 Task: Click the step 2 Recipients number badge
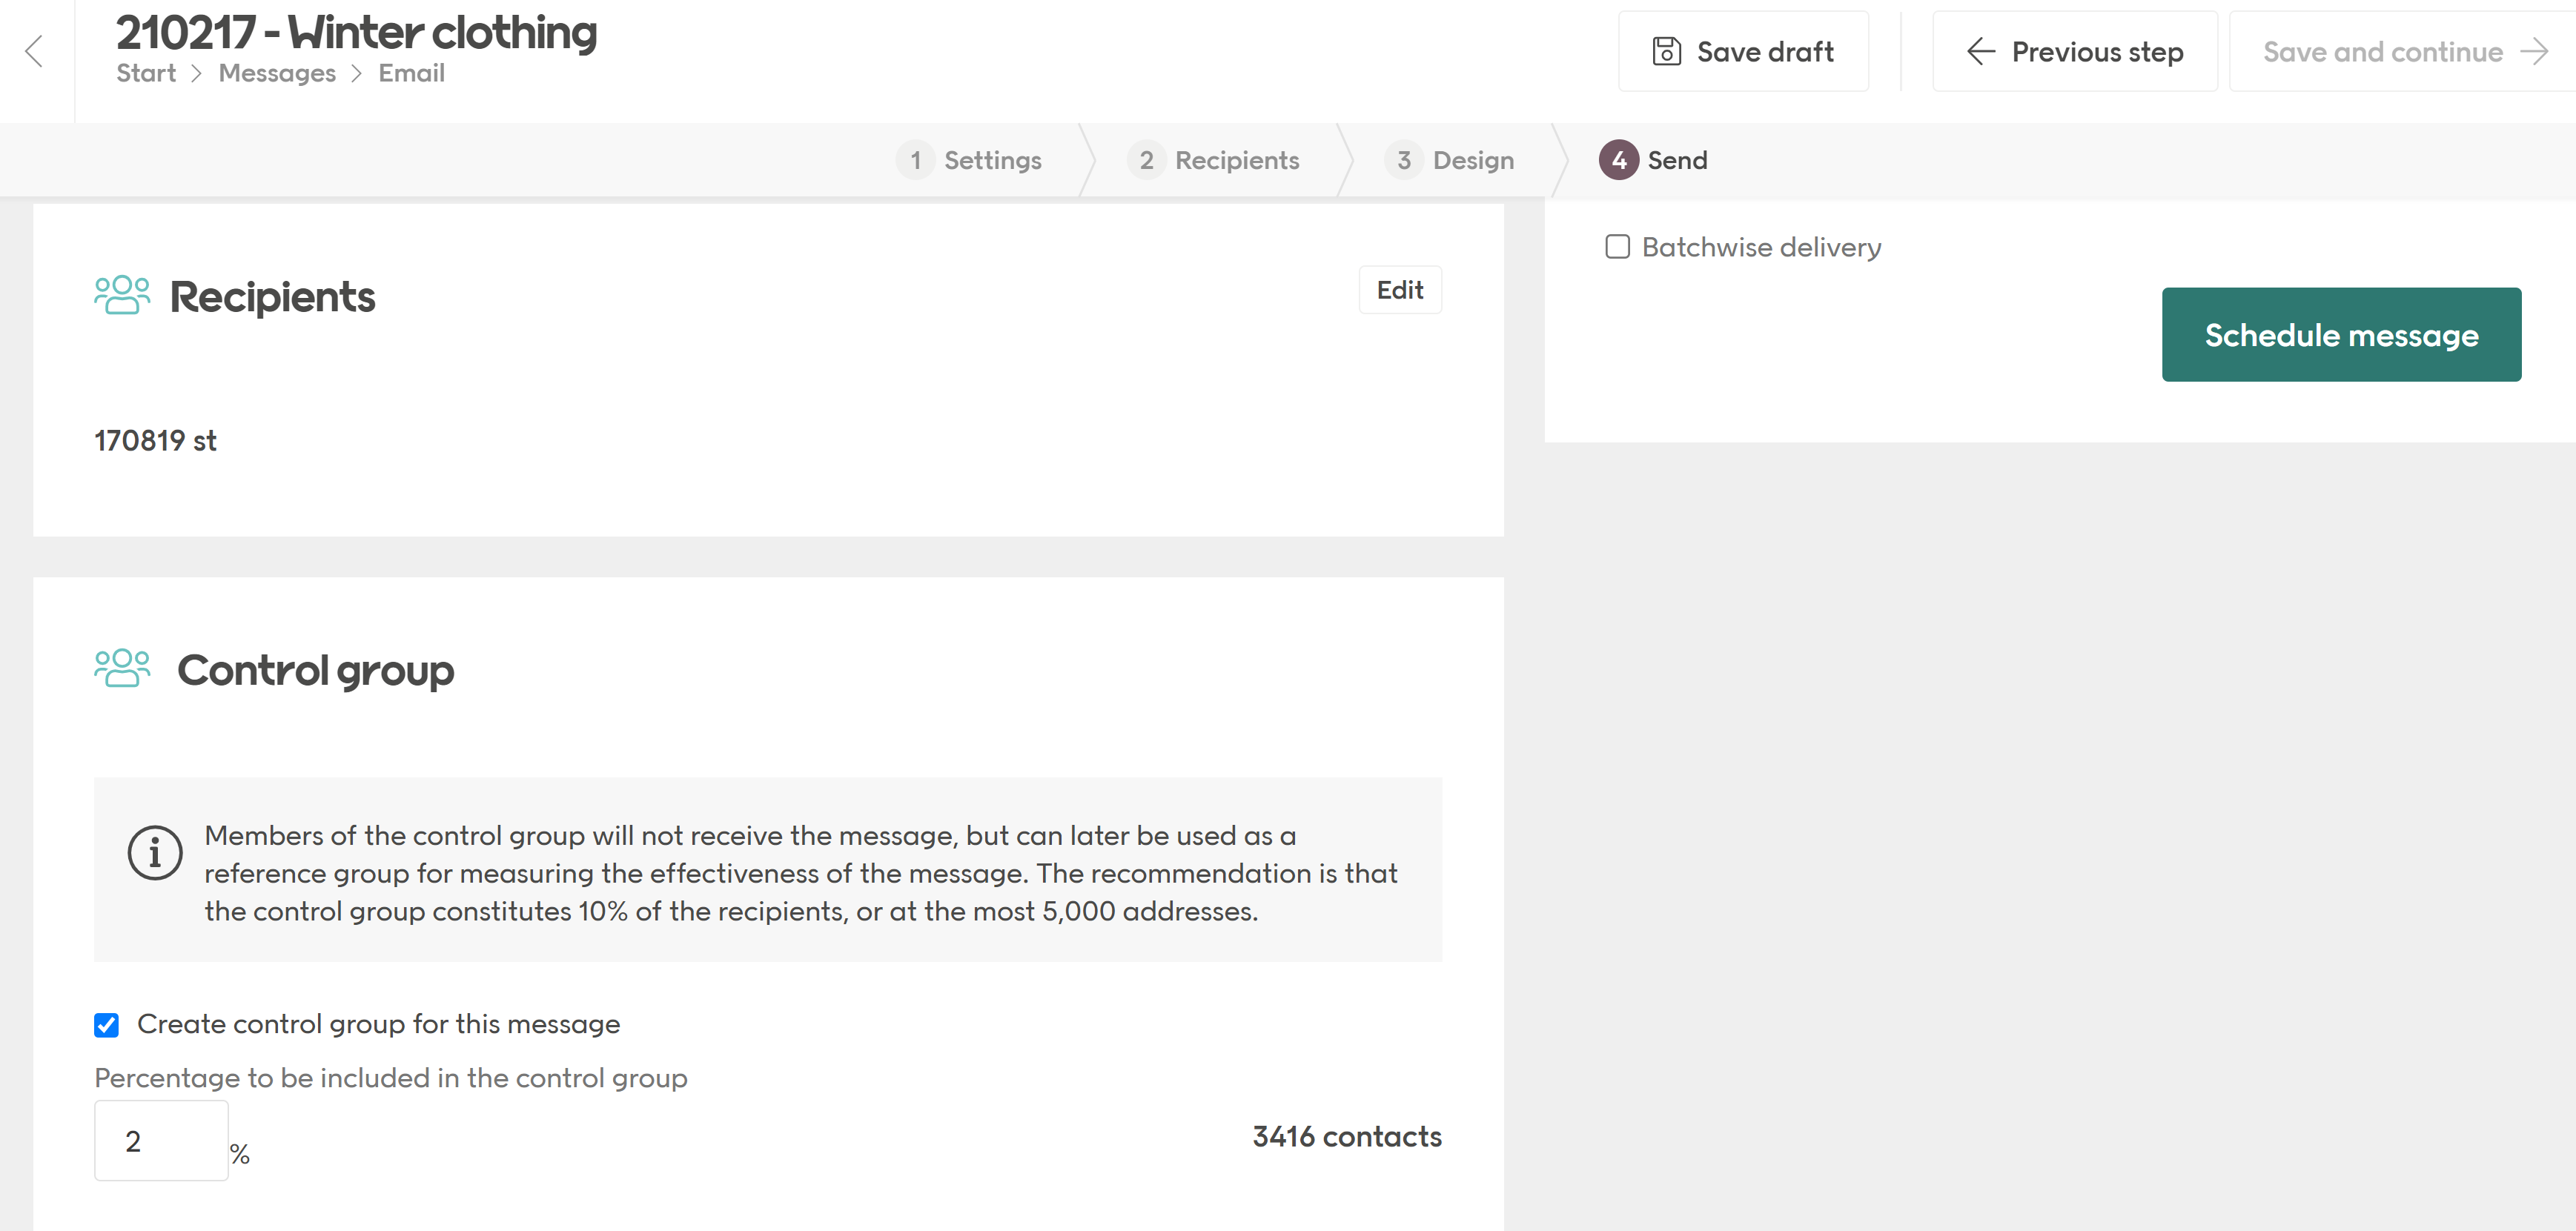click(x=1145, y=160)
